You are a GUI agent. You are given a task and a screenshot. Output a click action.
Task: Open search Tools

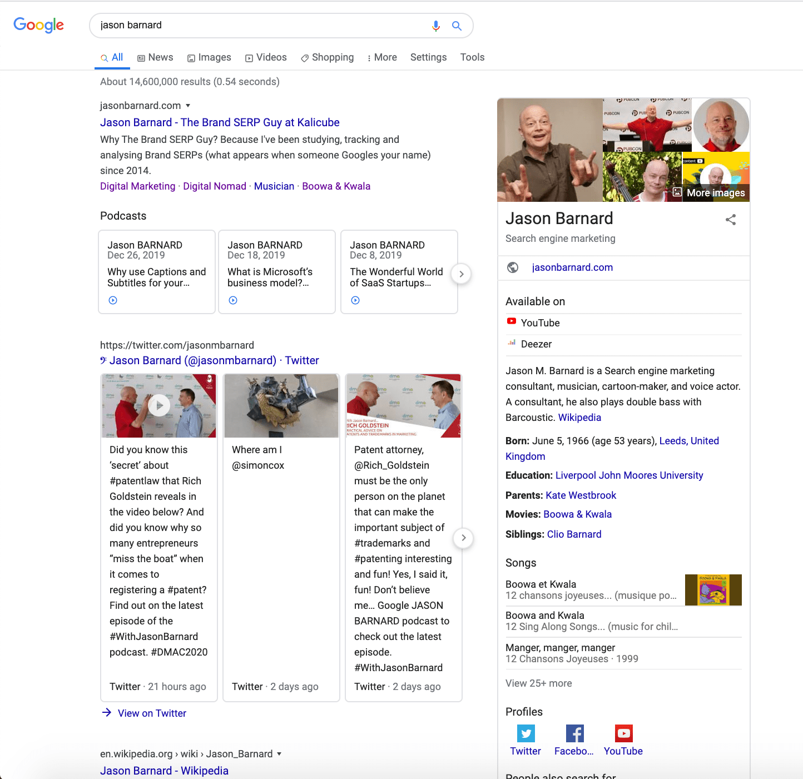[472, 57]
